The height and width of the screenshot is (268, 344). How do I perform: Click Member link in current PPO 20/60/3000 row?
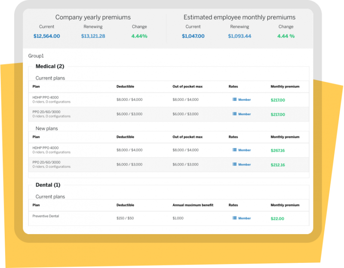(244, 114)
